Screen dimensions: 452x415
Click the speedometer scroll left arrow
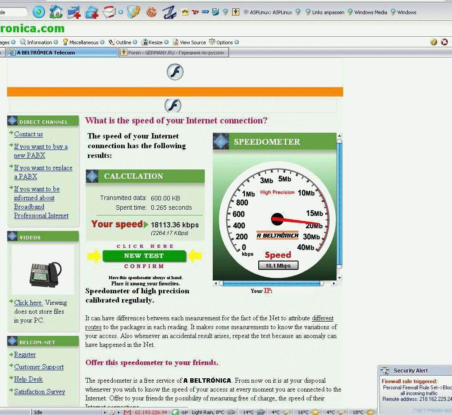(x=215, y=284)
